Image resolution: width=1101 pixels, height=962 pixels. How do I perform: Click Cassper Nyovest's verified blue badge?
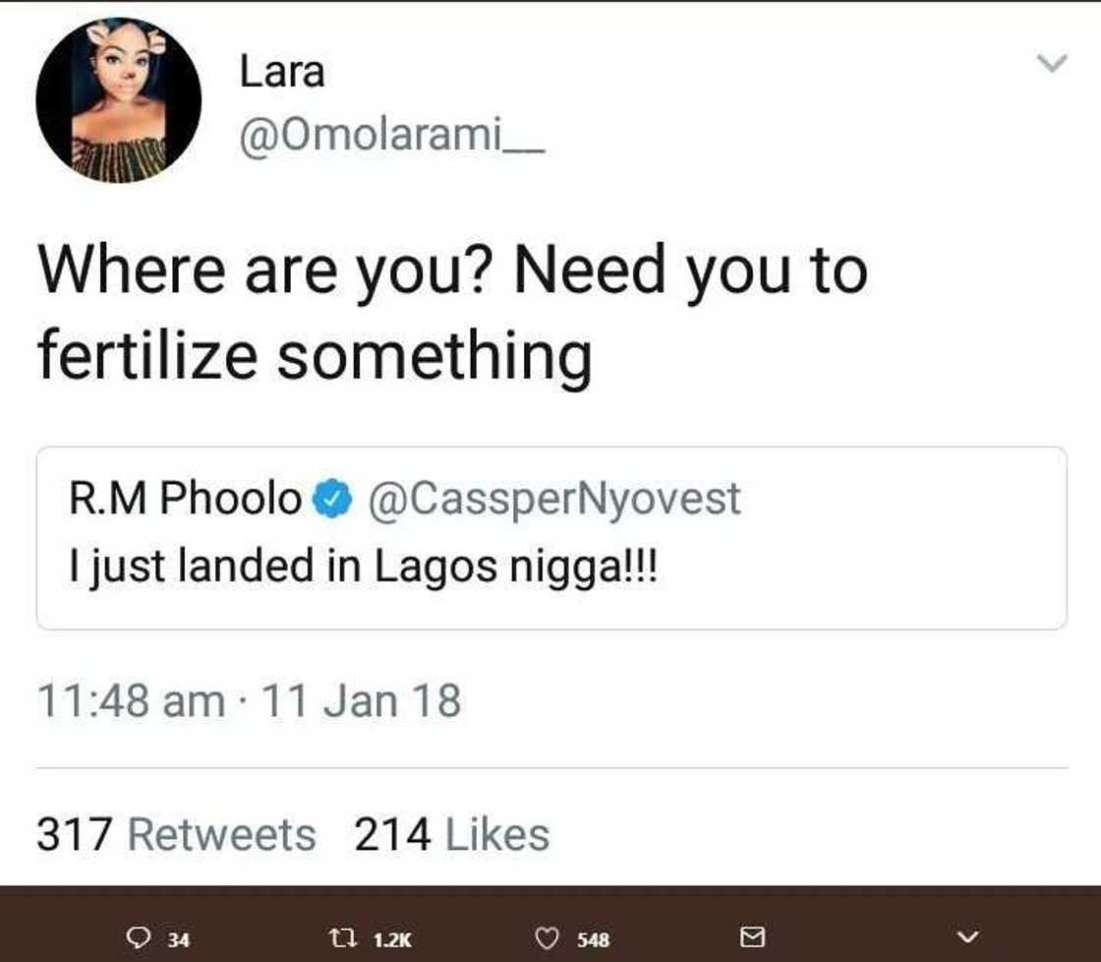[x=331, y=499]
